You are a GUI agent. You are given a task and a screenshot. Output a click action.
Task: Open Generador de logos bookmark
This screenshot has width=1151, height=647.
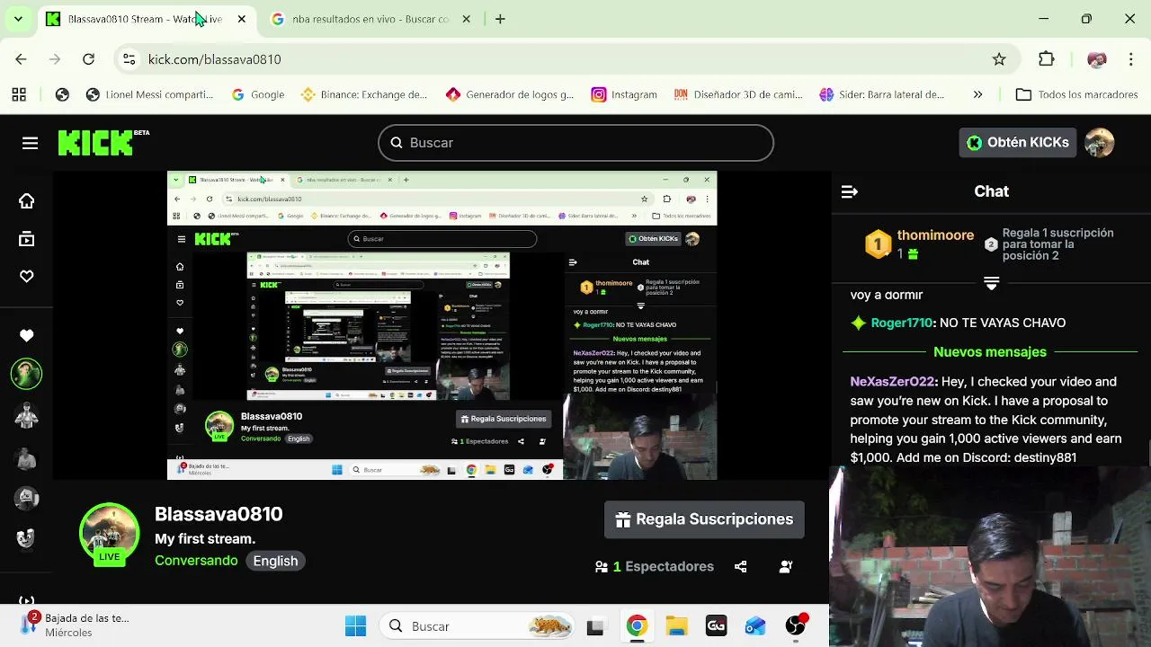pyautogui.click(x=510, y=94)
